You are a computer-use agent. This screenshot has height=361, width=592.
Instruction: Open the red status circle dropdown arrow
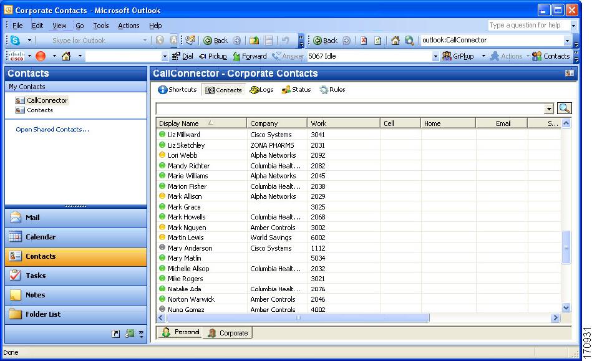54,56
